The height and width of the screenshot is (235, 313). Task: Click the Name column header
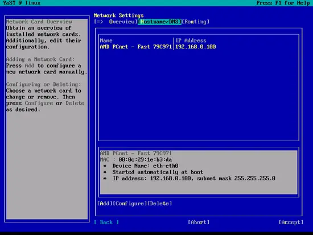click(106, 40)
